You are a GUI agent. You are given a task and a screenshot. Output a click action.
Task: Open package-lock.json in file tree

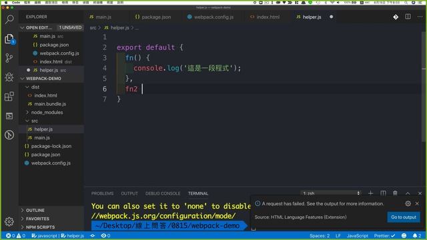point(51,146)
